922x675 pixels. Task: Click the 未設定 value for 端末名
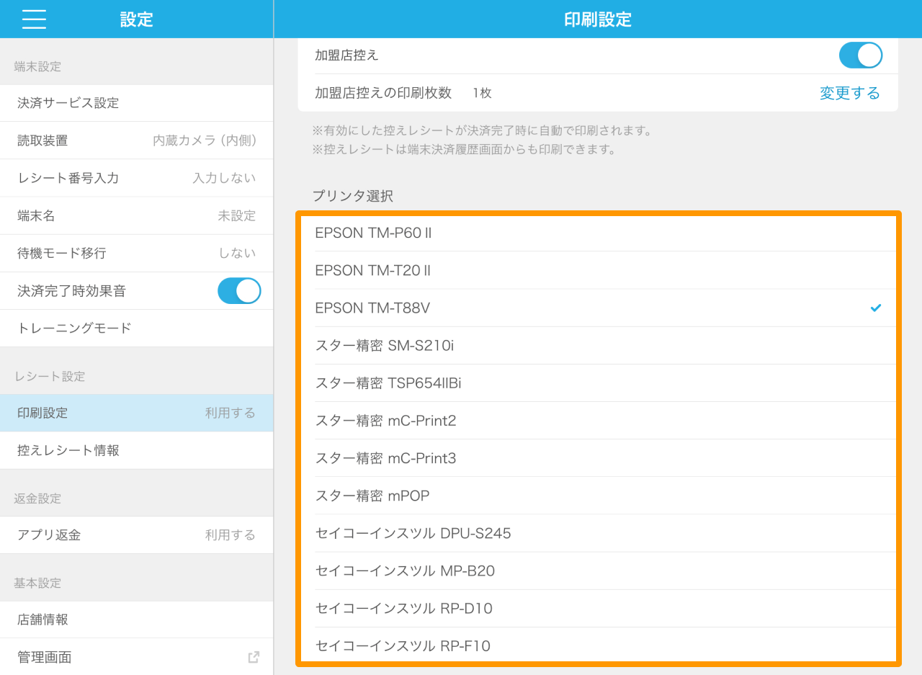coord(237,215)
